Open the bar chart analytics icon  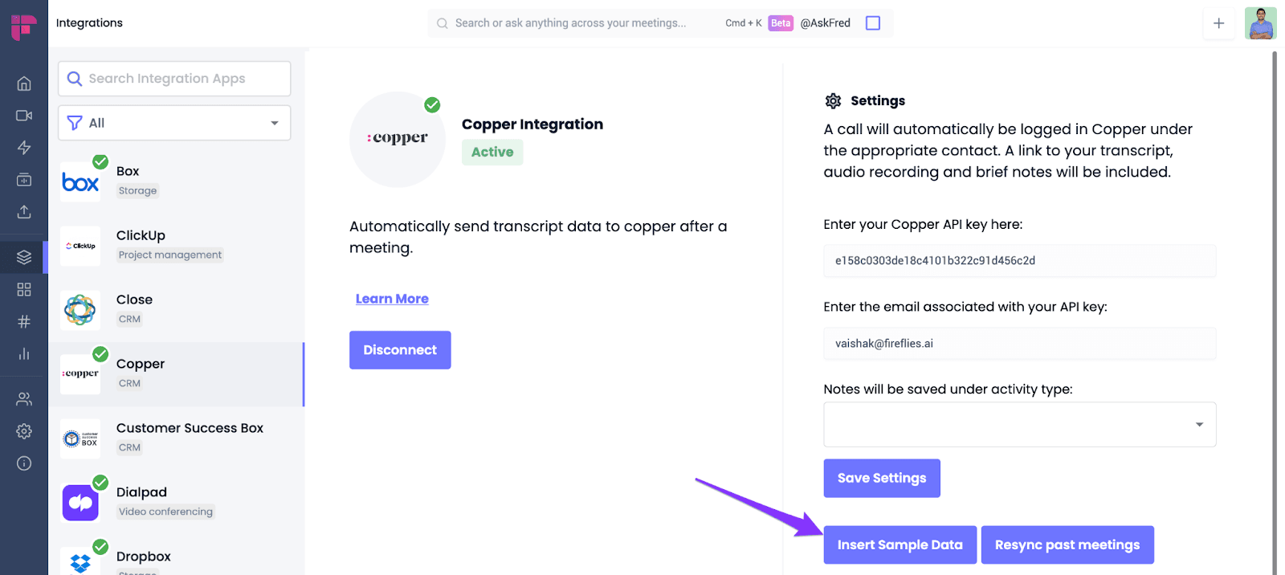(x=24, y=353)
